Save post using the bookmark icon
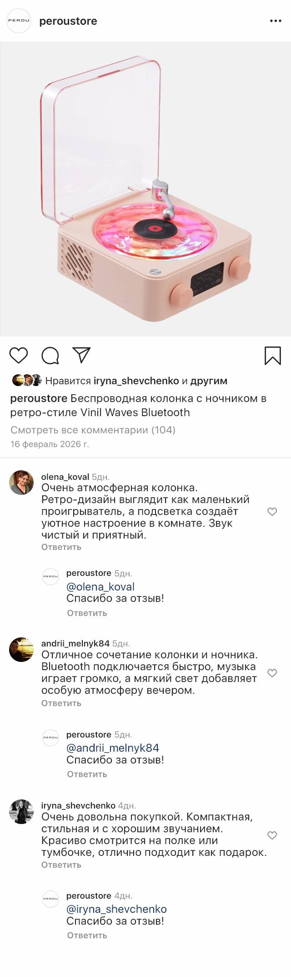The width and height of the screenshot is (291, 977). (273, 356)
